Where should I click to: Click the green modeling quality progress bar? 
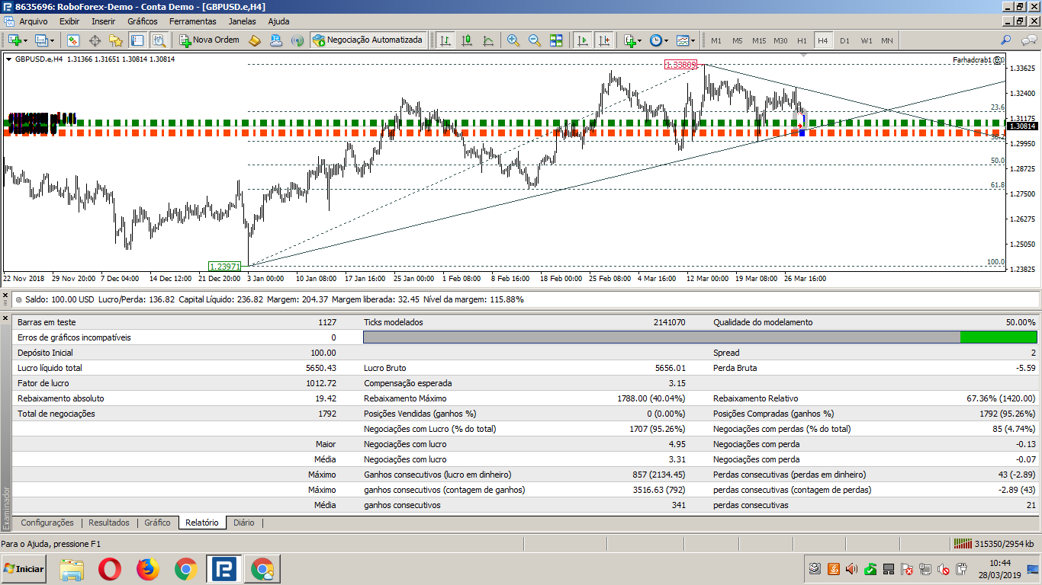[x=999, y=337]
